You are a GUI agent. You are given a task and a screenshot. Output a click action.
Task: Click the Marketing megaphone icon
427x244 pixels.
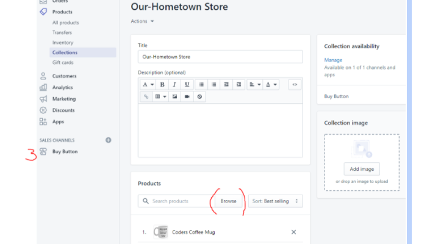pyautogui.click(x=43, y=99)
